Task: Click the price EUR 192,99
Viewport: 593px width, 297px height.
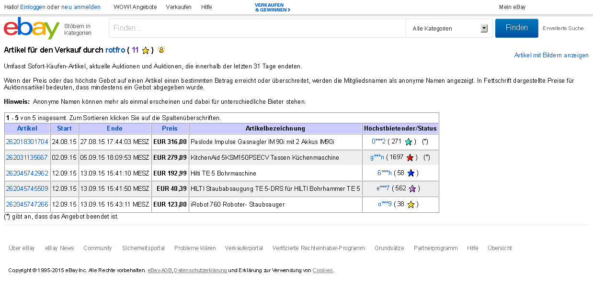Action: click(x=170, y=173)
